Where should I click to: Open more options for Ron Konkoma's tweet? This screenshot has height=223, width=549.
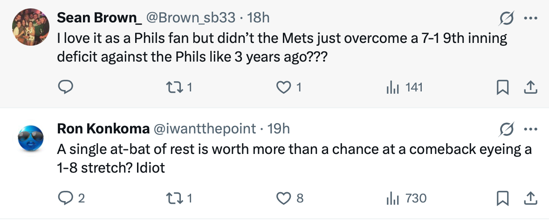529,129
